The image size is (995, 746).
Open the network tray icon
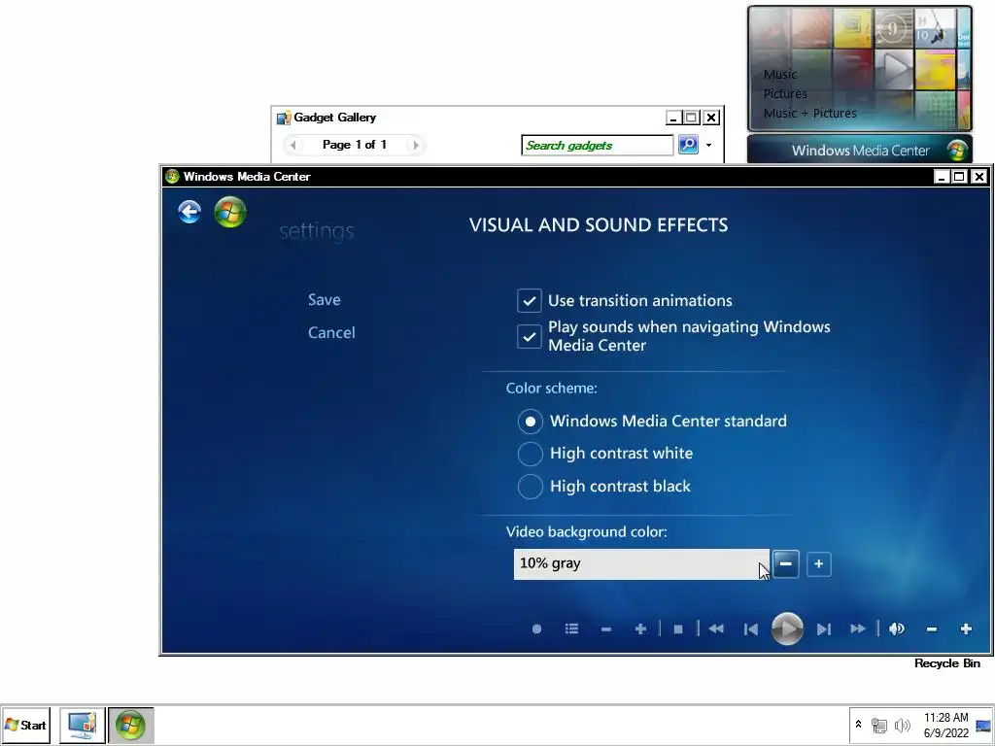(878, 725)
